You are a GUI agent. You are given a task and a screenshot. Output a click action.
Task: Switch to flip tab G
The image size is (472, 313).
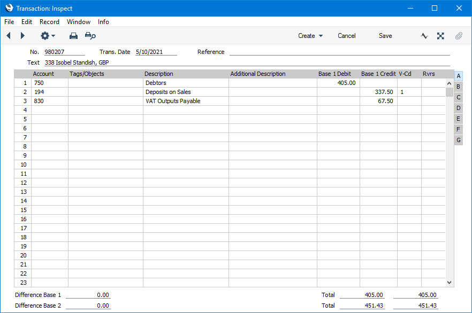coord(459,140)
